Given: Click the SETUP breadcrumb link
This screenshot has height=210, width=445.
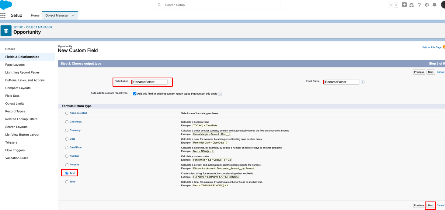Looking at the screenshot, I should (x=18, y=27).
